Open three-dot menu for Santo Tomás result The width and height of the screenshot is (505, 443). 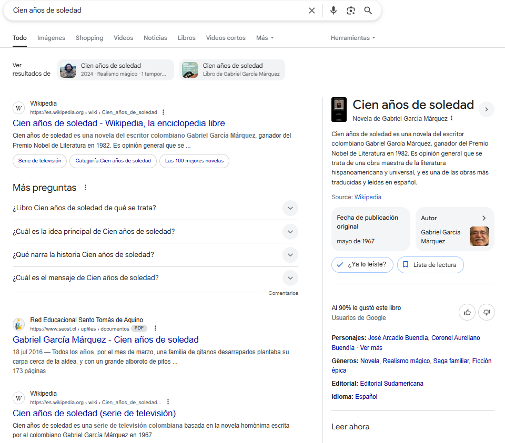[155, 328]
